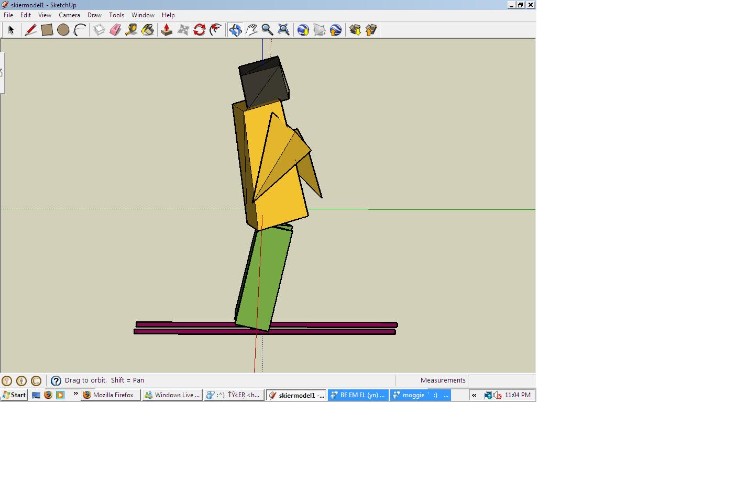
Task: Expand hidden system tray icons
Action: [474, 395]
